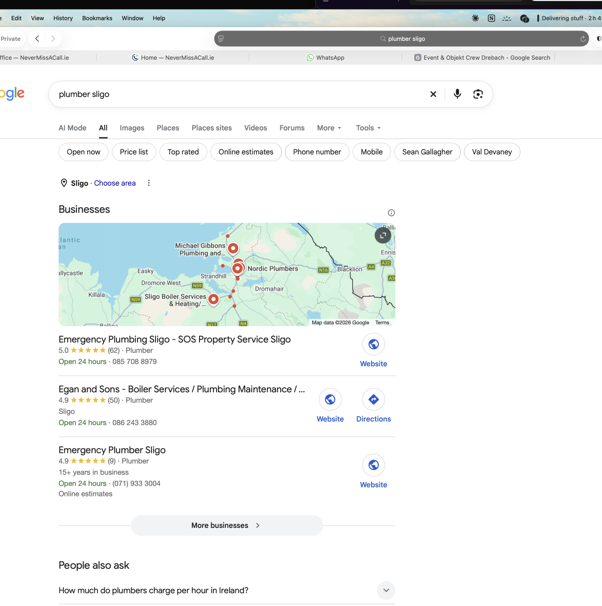Click the Delivering stuff timer status
Screen dimensions: 602x606
(569, 18)
